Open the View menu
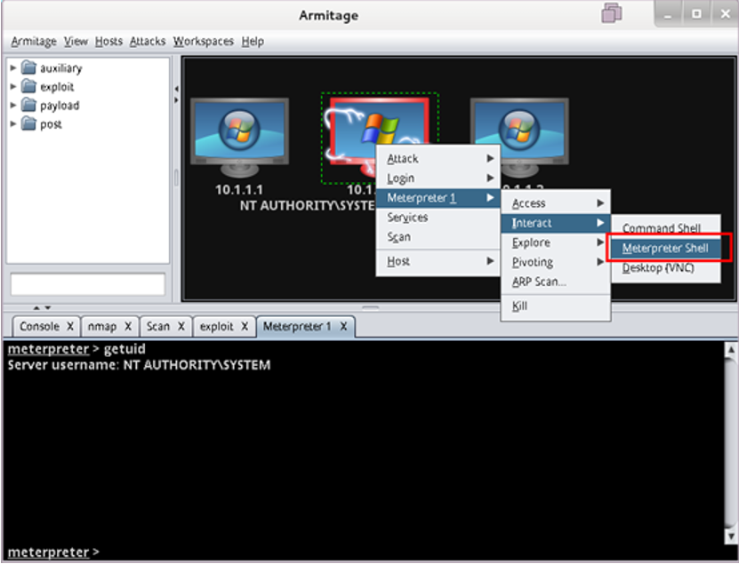The image size is (739, 564). coord(76,42)
